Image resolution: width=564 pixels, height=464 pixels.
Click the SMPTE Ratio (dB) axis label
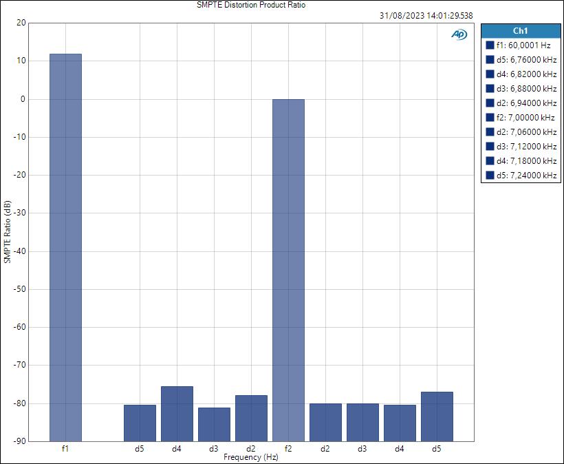[x=7, y=232]
